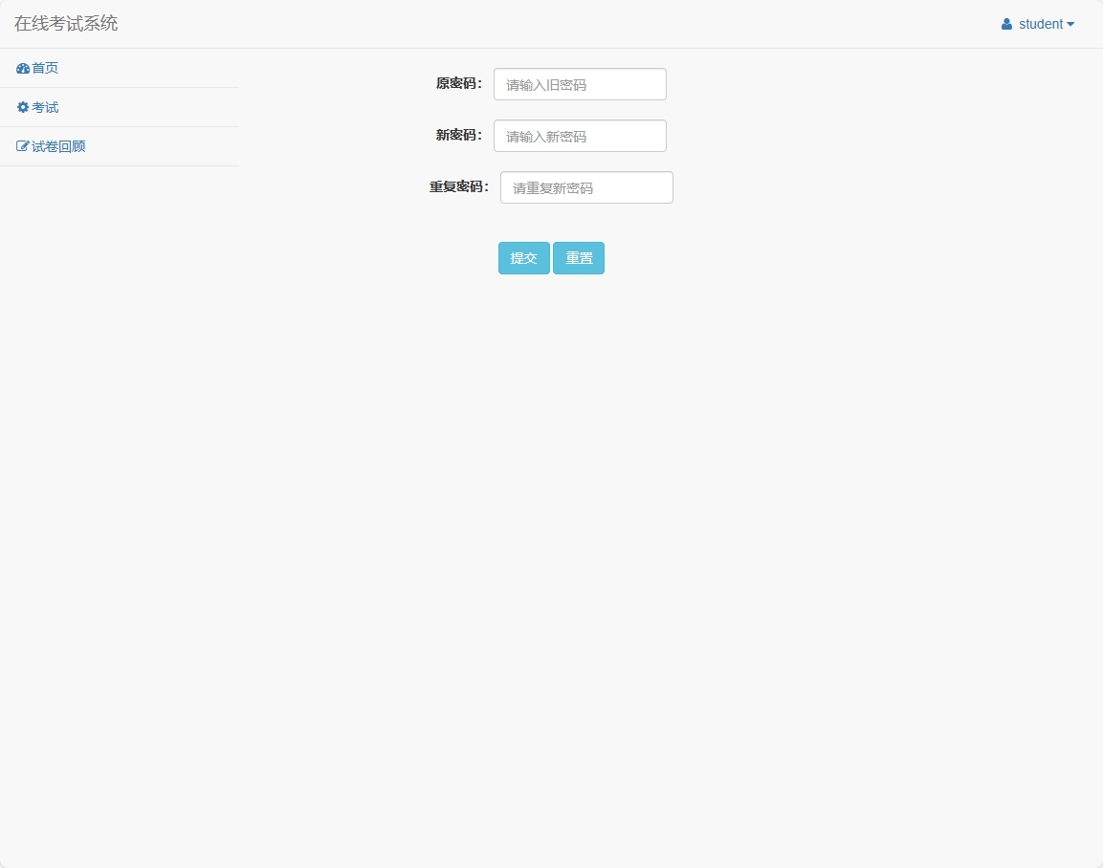Click the user icon beside student
This screenshot has height=868, width=1103.
pos(1006,24)
